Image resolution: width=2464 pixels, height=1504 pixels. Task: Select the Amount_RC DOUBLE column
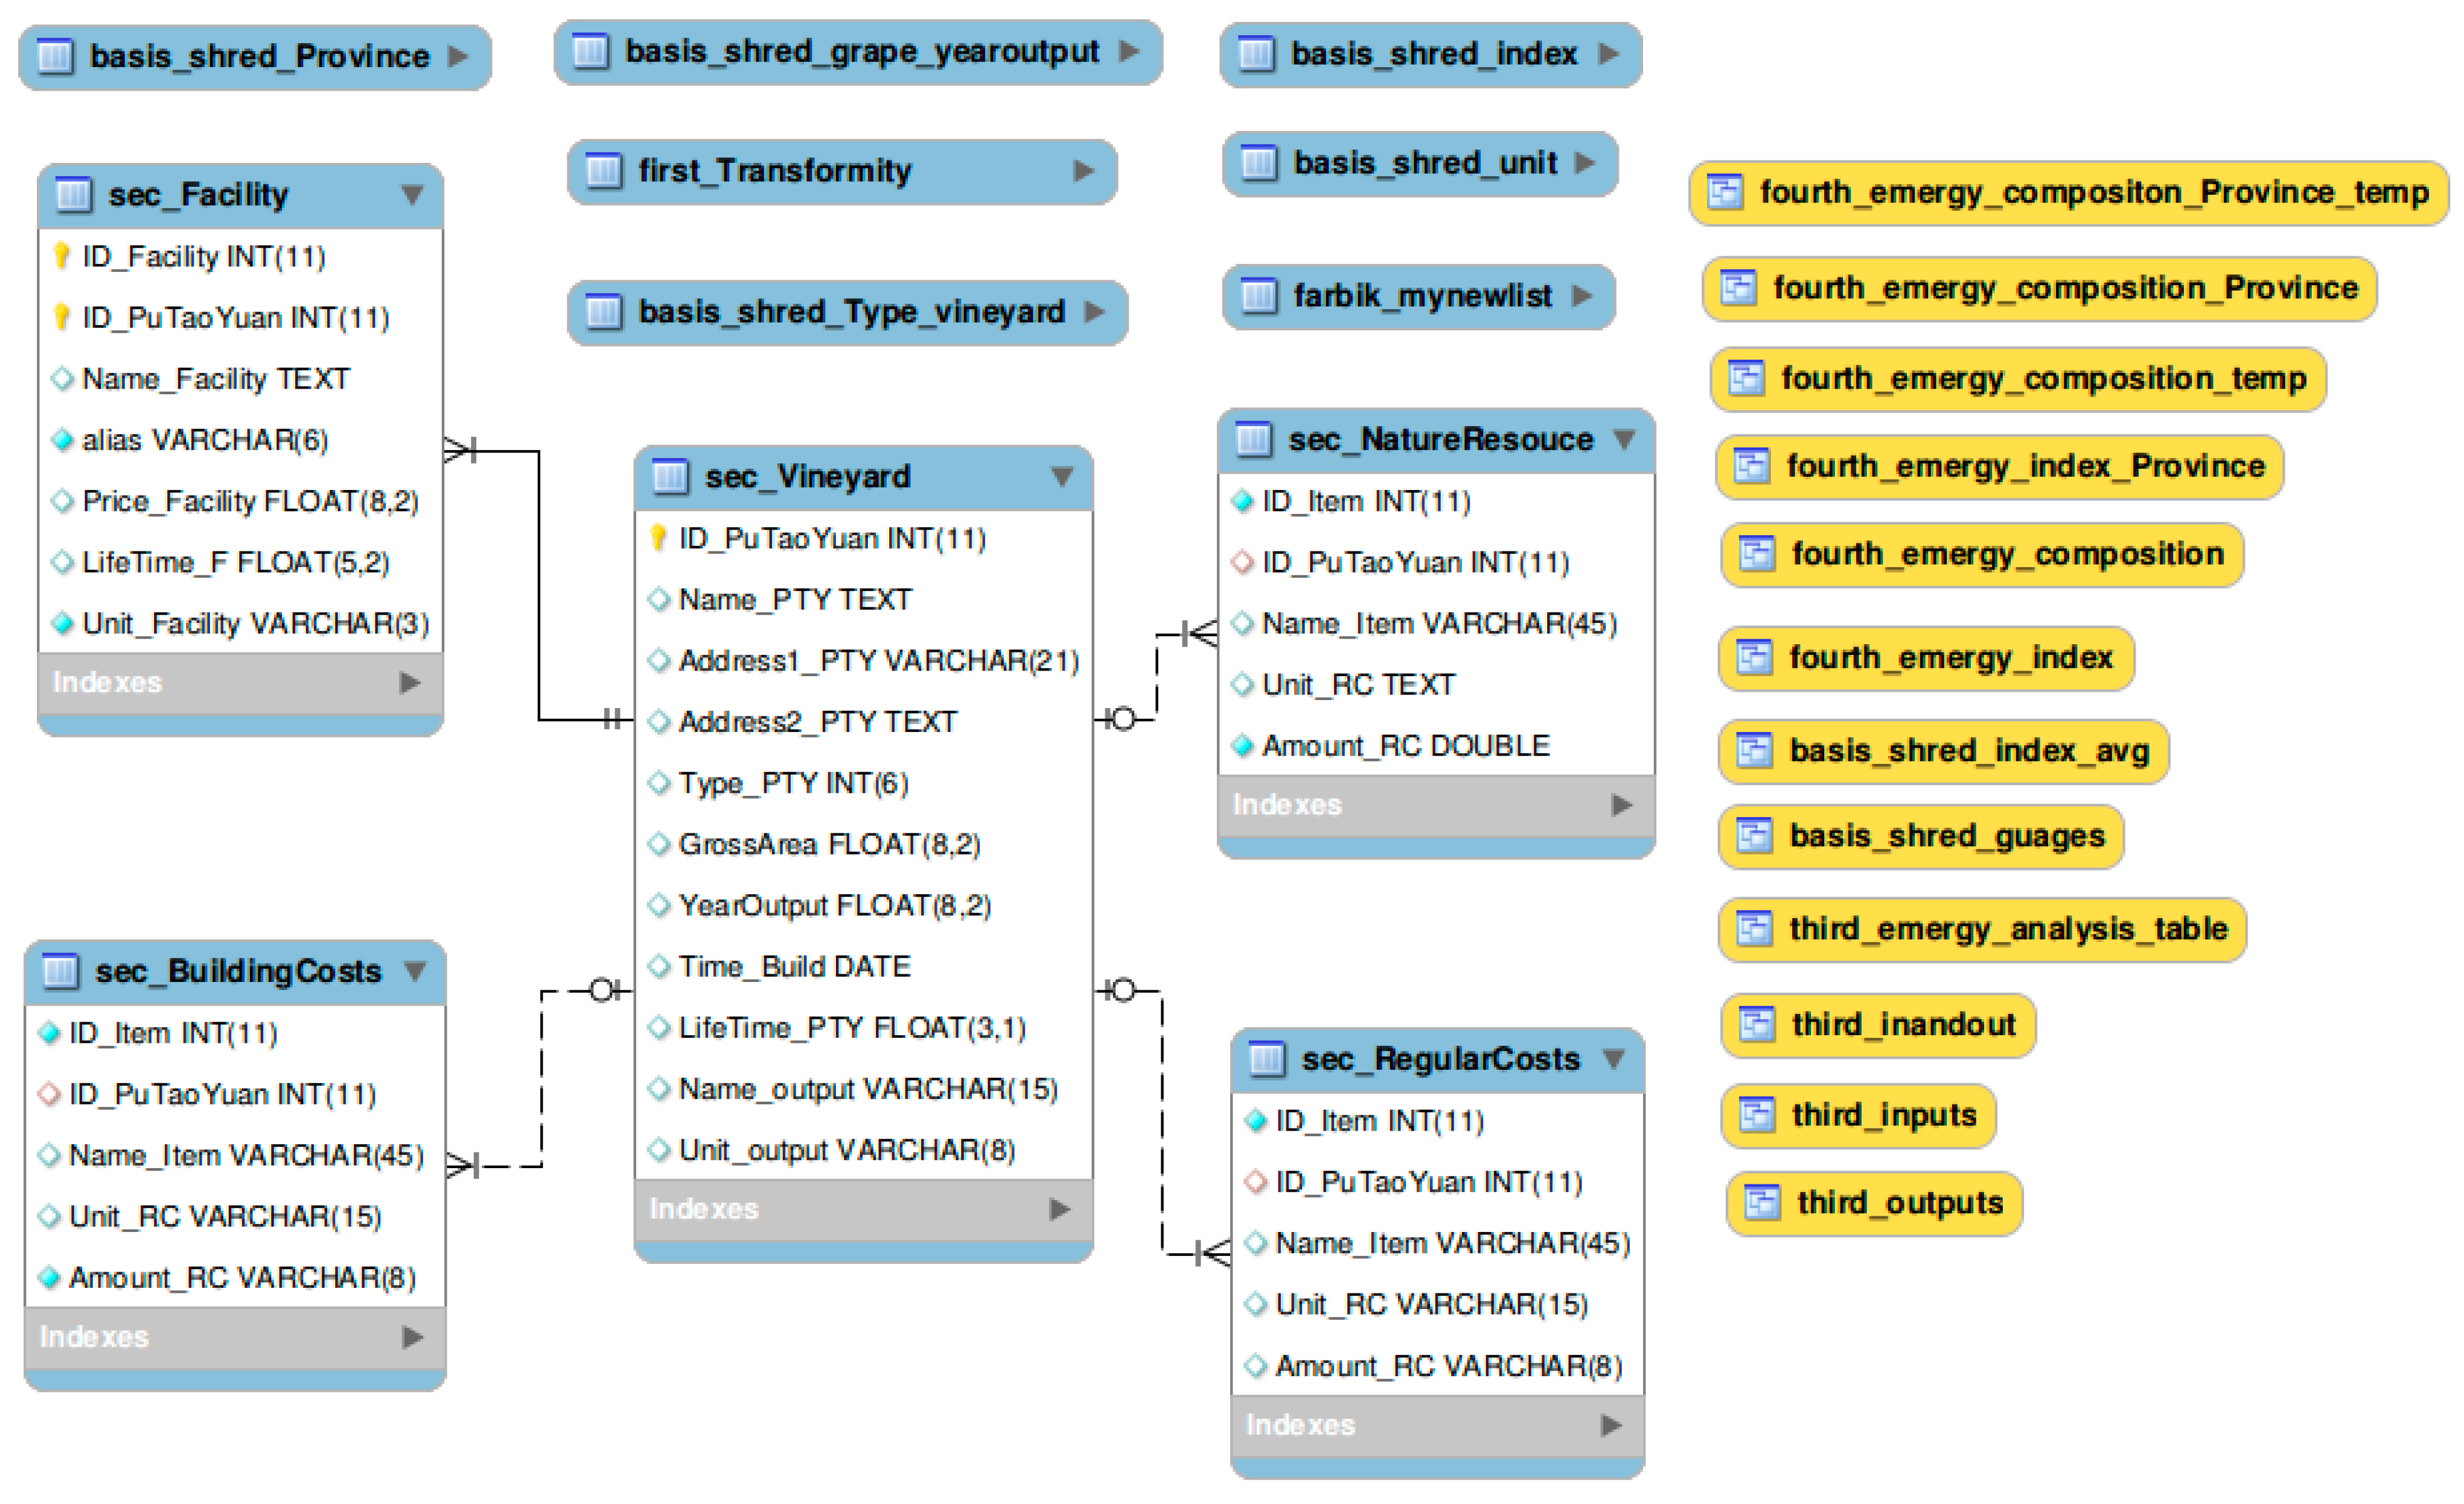tap(1405, 746)
